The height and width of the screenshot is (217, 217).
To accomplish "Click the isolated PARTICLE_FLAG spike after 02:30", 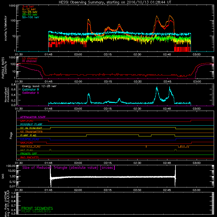I will pos(146,146).
